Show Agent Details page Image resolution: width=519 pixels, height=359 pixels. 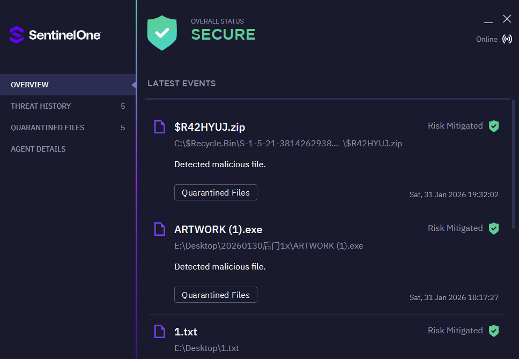tap(38, 149)
